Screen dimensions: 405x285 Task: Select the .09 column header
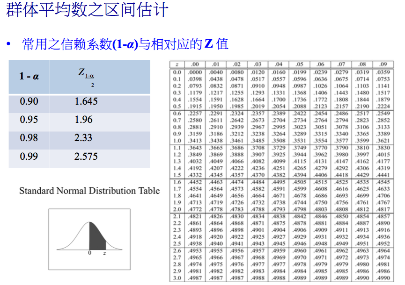(x=383, y=64)
